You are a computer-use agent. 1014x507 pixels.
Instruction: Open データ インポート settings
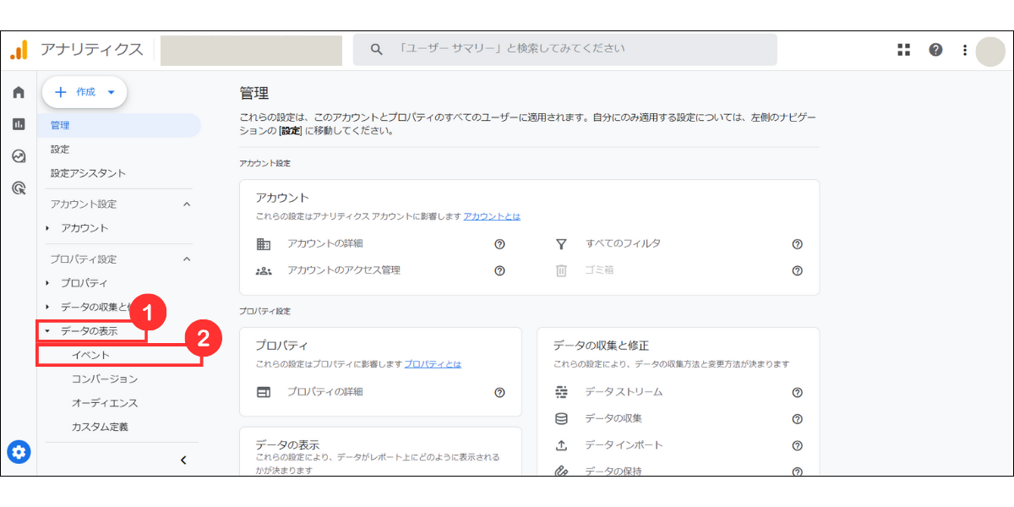pyautogui.click(x=624, y=445)
